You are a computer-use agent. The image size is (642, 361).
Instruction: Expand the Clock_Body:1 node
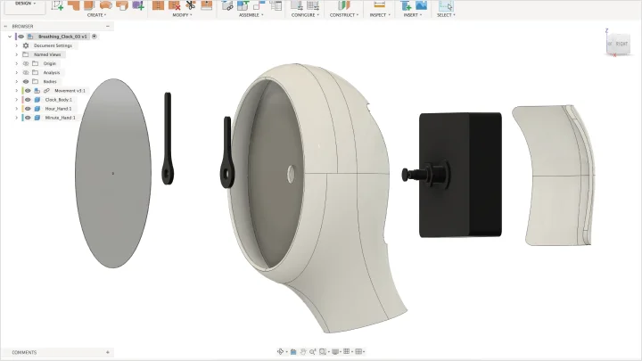point(17,100)
